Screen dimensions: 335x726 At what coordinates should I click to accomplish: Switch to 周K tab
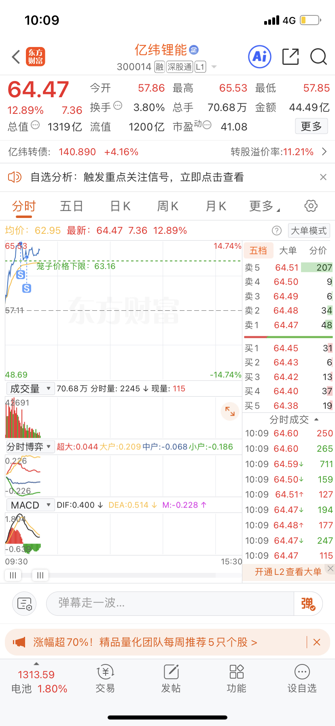(x=168, y=206)
